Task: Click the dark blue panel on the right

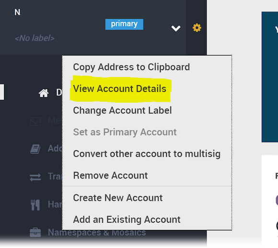Action: click(x=270, y=77)
